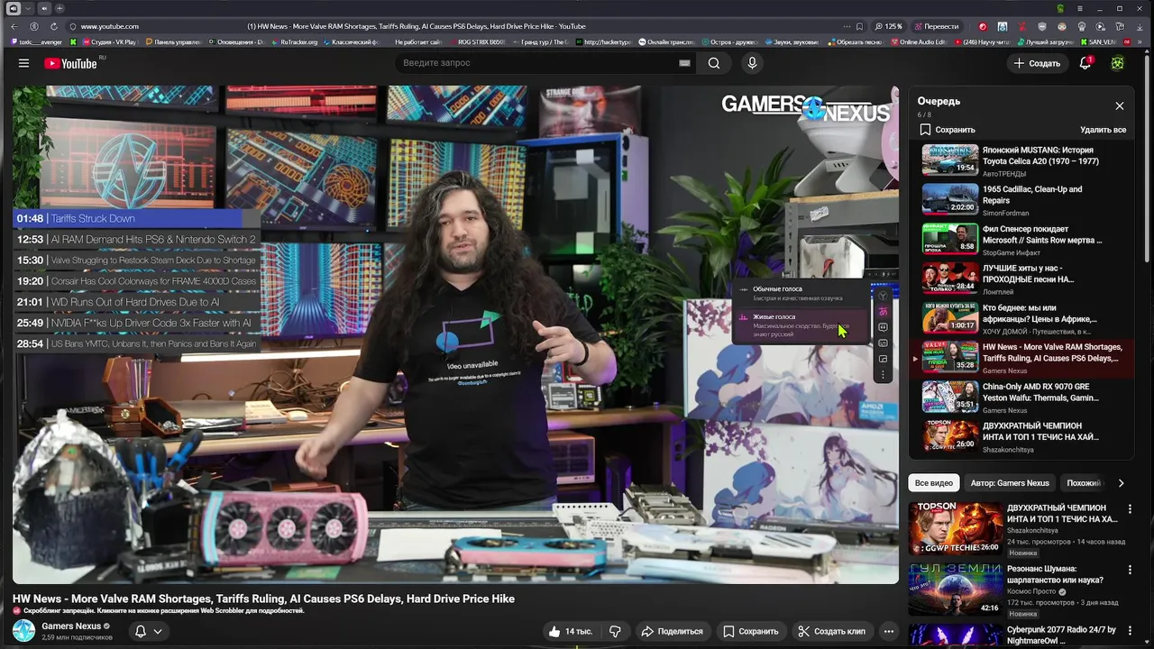The image size is (1154, 649).
Task: Open the account avatar menu
Action: click(x=1118, y=63)
